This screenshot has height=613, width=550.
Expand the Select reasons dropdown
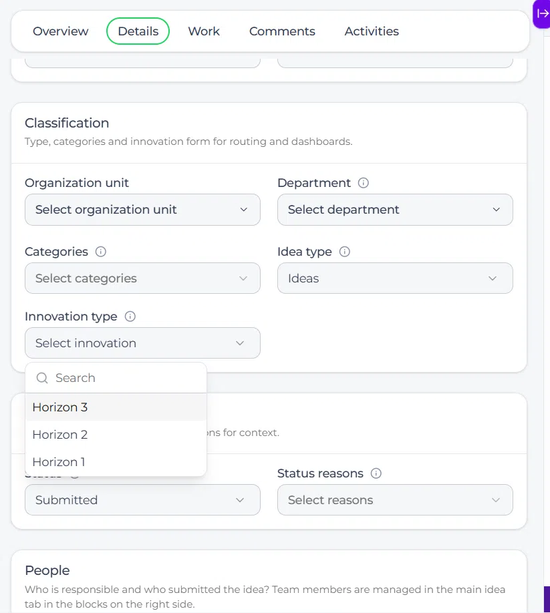[x=395, y=500]
